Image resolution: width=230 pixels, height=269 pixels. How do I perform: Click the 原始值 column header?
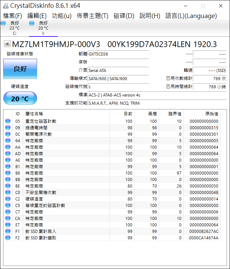202,114
